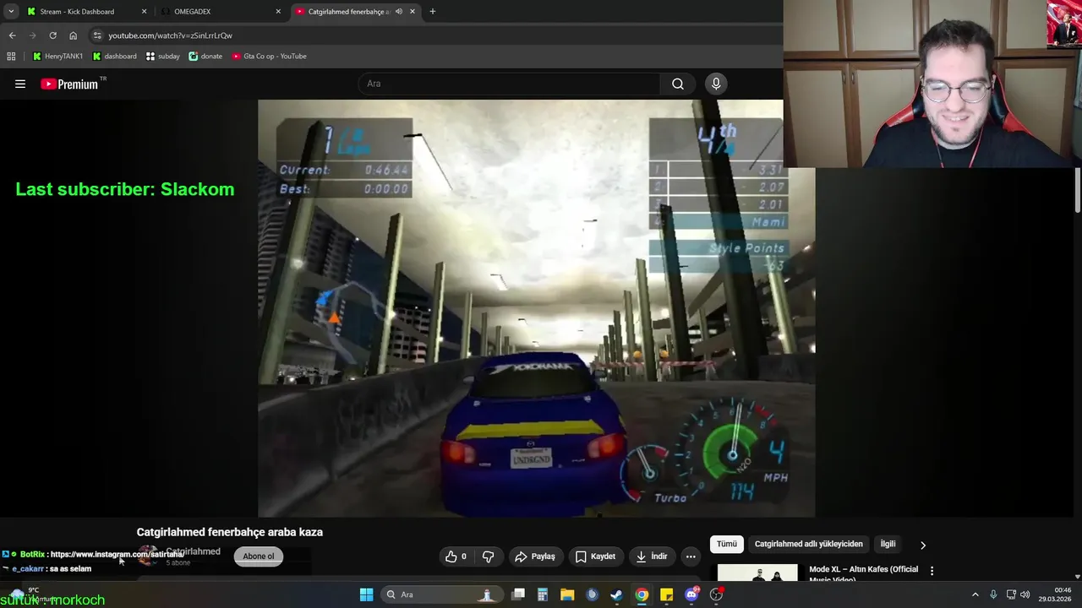1082x608 pixels.
Task: Open the subday bookmark
Action: [162, 57]
